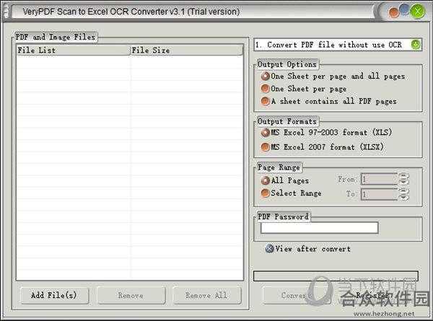Click the blue title bar button
The width and height of the screenshot is (433, 321).
pyautogui.click(x=404, y=9)
